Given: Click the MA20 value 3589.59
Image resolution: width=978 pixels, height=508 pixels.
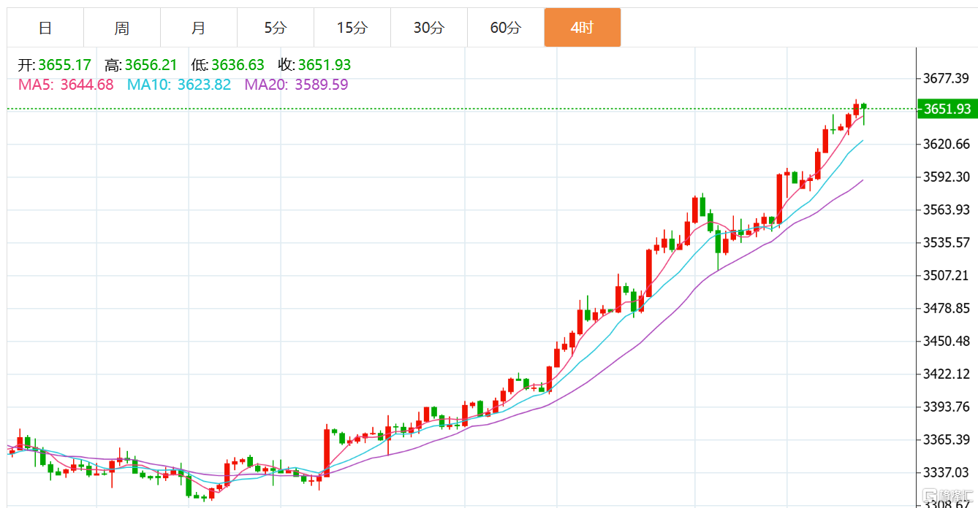Looking at the screenshot, I should click(322, 85).
